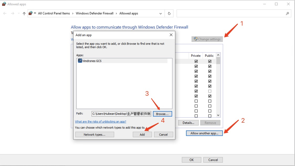Go back with the Back arrow
Viewport: 295px width, 166px height.
(x=5, y=13)
